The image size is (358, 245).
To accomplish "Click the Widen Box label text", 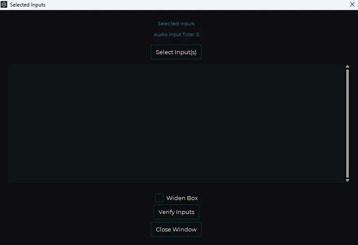I will pyautogui.click(x=182, y=198).
